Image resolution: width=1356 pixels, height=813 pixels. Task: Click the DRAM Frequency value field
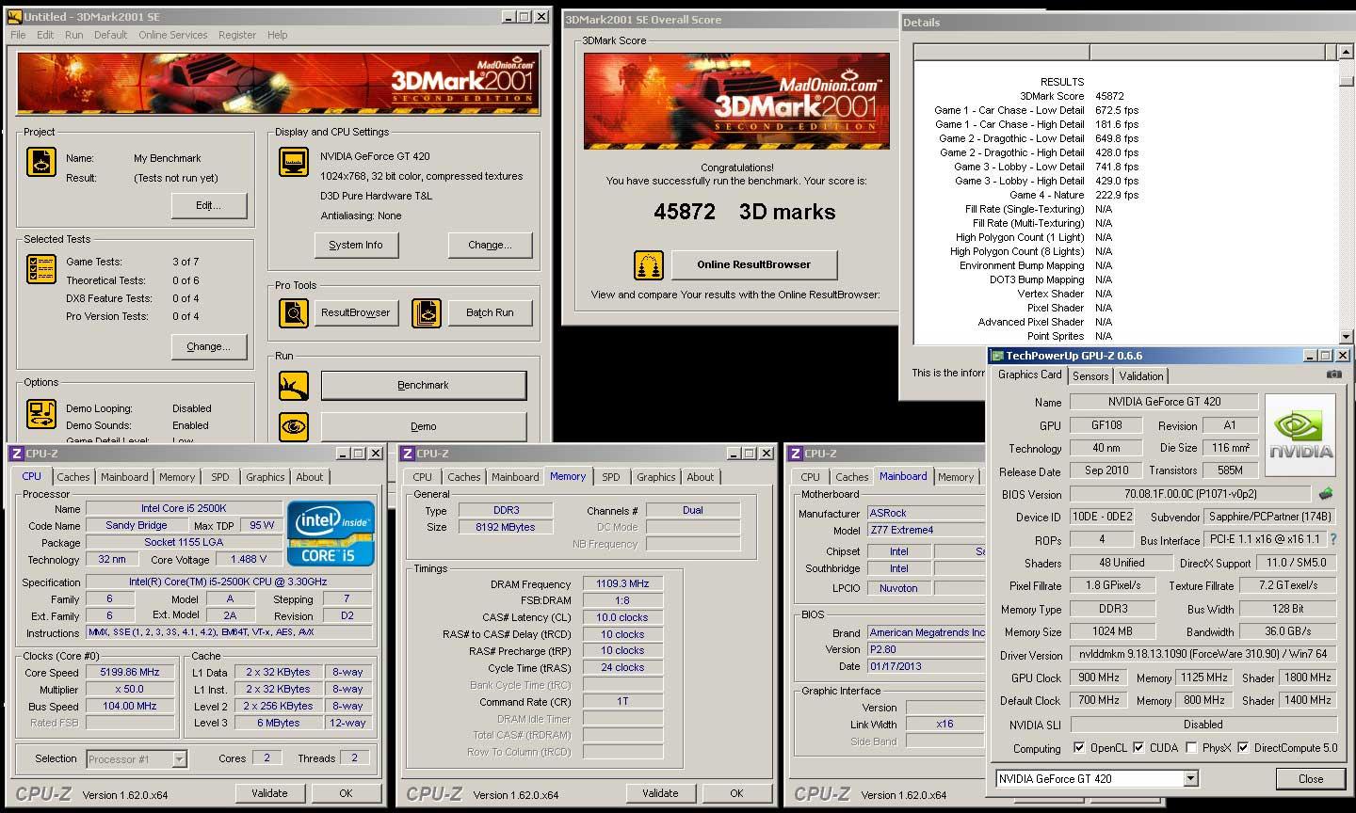tap(622, 583)
